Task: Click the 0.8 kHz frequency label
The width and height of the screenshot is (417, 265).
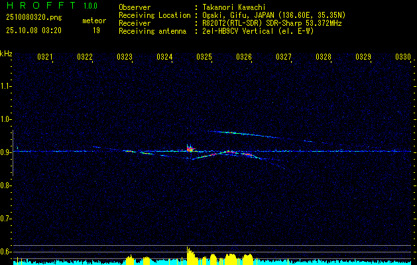Action: tap(5, 185)
